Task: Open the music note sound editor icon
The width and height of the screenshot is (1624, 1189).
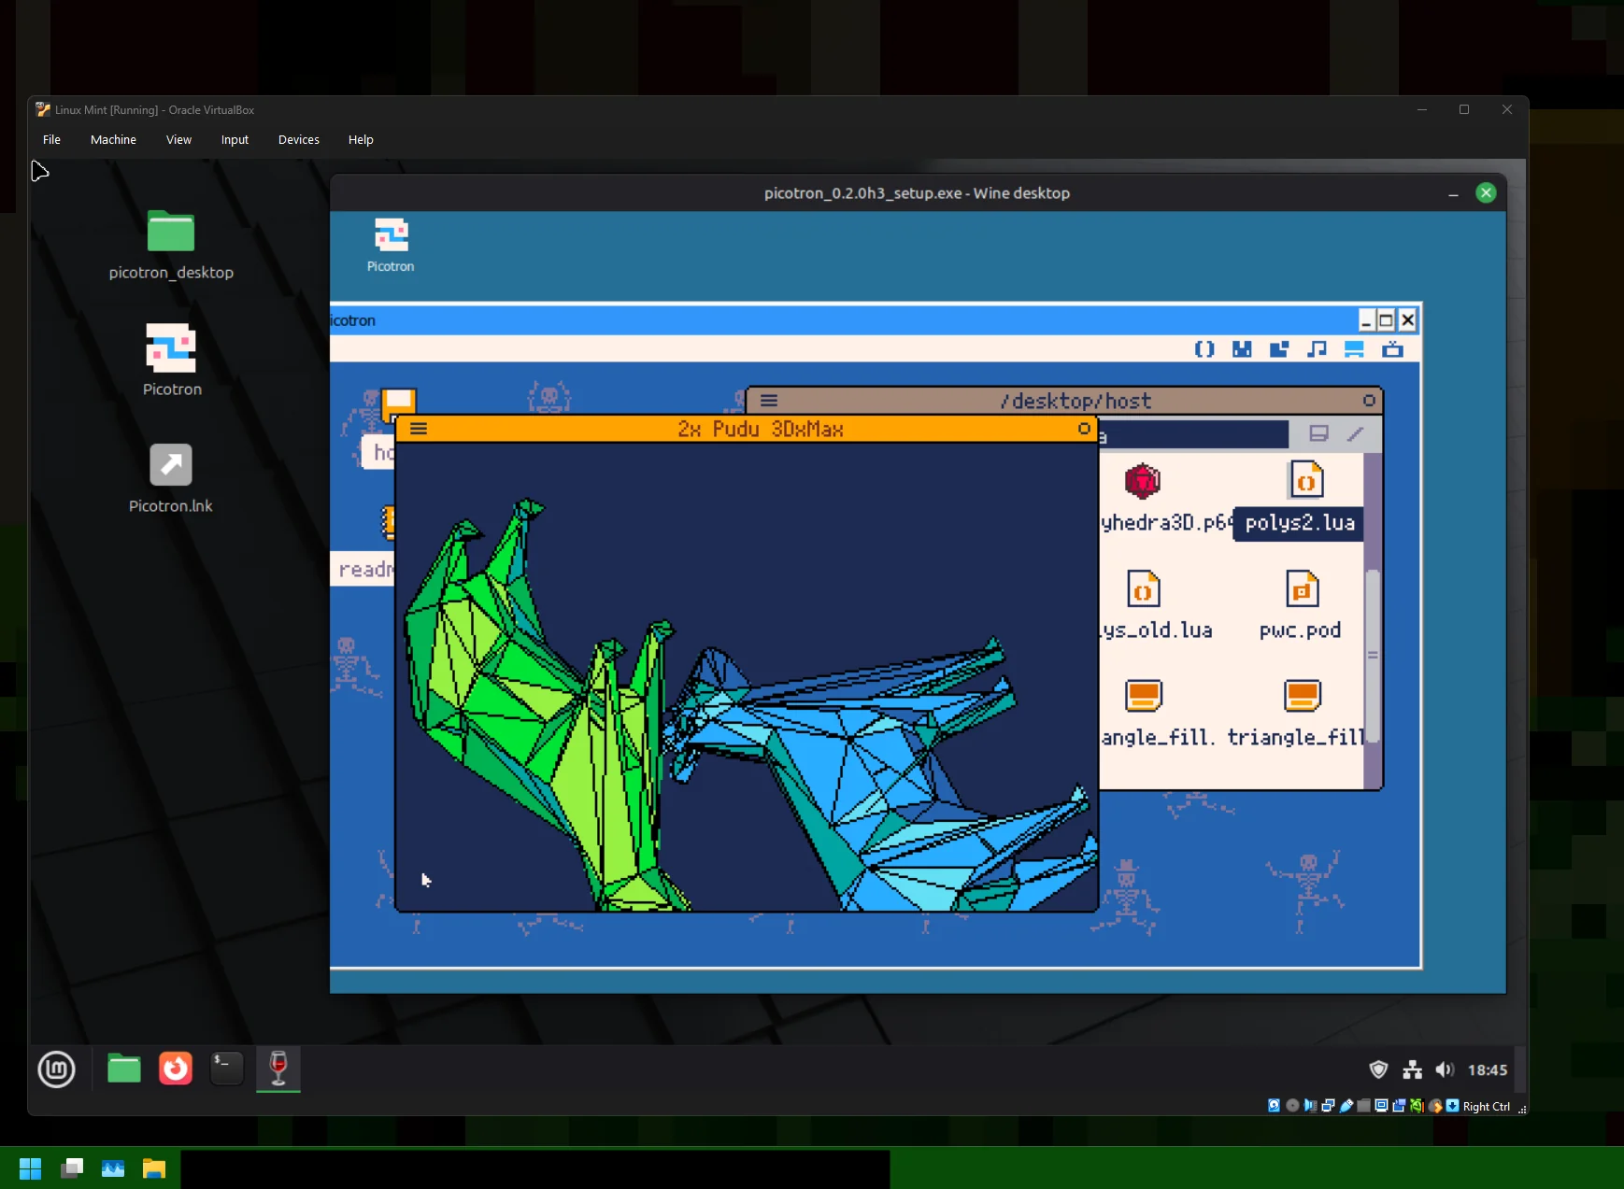Action: [1317, 349]
